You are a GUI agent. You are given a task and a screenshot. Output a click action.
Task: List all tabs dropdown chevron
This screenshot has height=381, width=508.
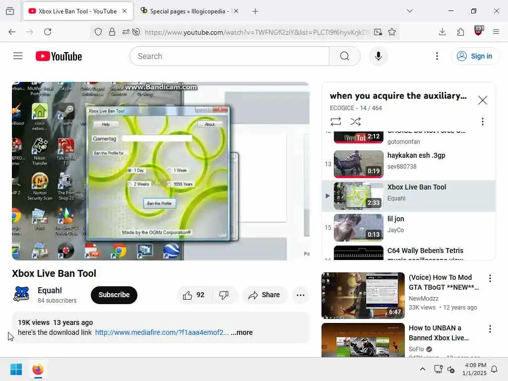[410, 11]
